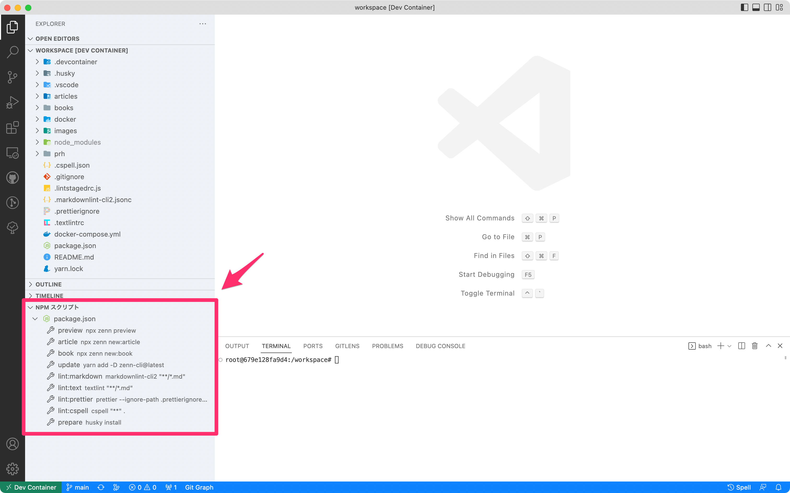Open the Manage gear icon

pos(12,469)
